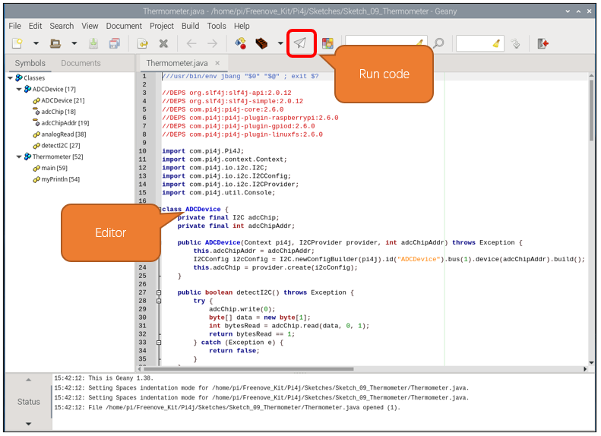Click the go-to-line number field
Viewport: 601px width, 436px height.
point(479,43)
